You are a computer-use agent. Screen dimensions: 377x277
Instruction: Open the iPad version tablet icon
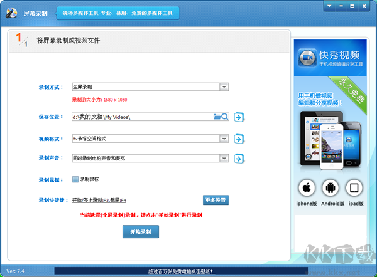[354, 188]
